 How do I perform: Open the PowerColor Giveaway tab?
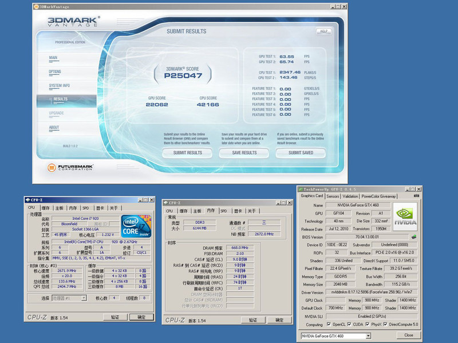click(378, 196)
